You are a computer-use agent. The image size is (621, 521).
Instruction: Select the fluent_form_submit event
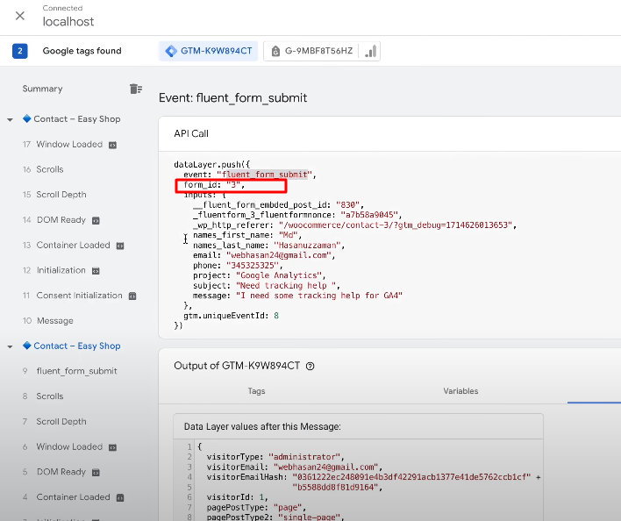coord(76,371)
